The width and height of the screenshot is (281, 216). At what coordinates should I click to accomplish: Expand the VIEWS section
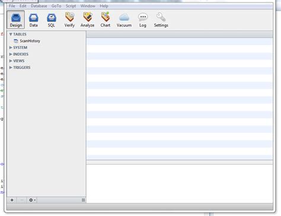pyautogui.click(x=11, y=61)
